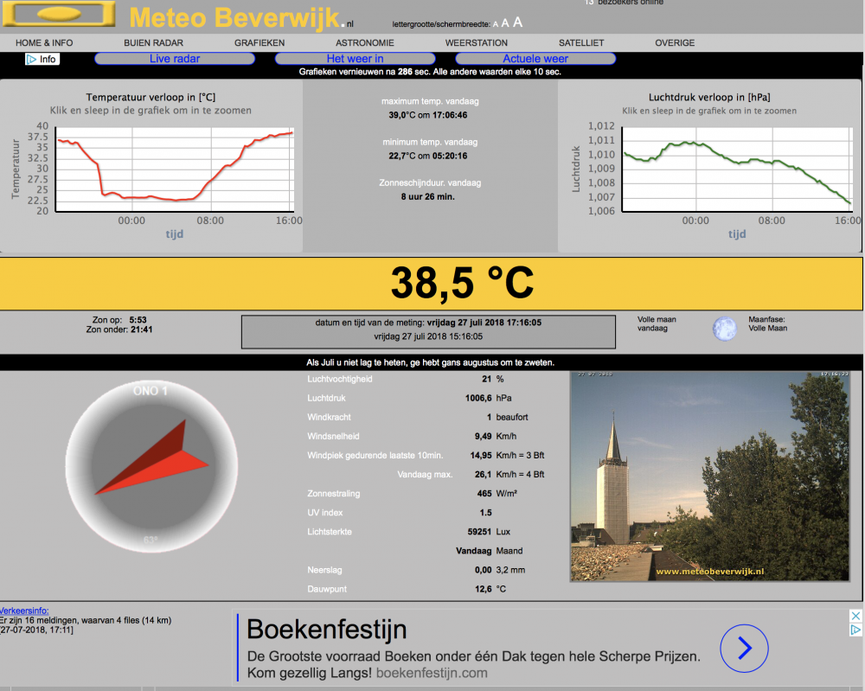Click the Actuele weer button
Screen dimensions: 865x691
click(535, 59)
